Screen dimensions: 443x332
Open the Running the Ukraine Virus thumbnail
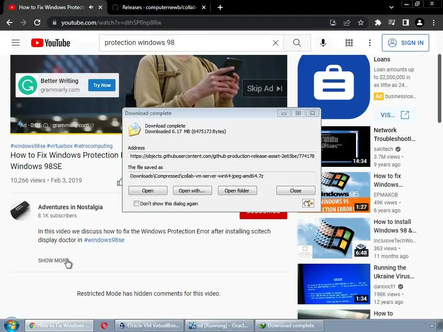334,284
